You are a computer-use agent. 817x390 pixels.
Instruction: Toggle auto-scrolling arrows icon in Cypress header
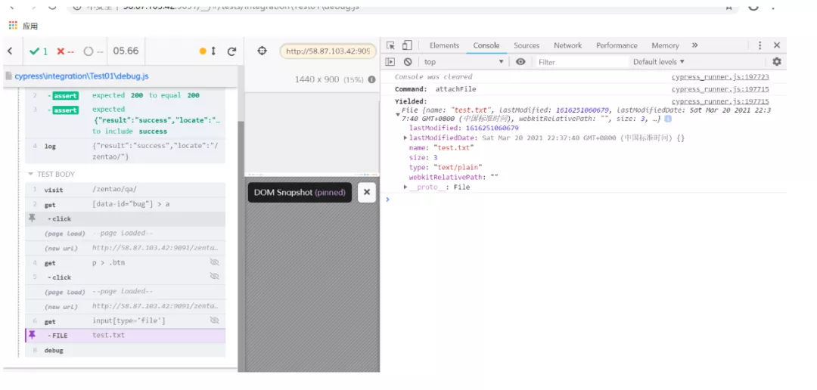coord(213,51)
